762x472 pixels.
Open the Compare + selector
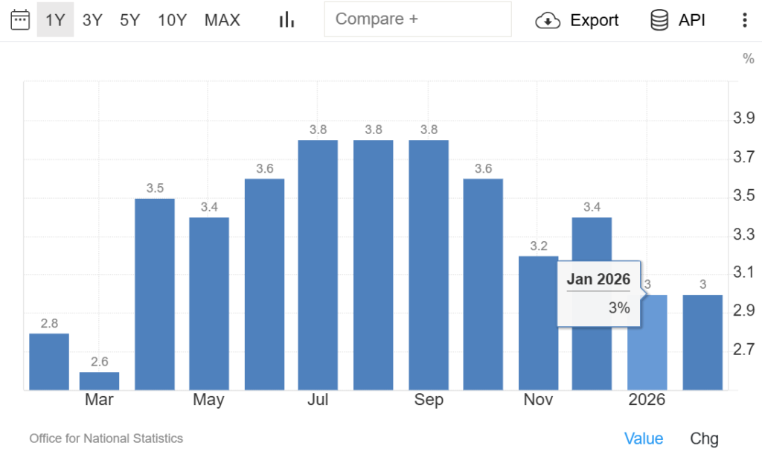coord(417,19)
